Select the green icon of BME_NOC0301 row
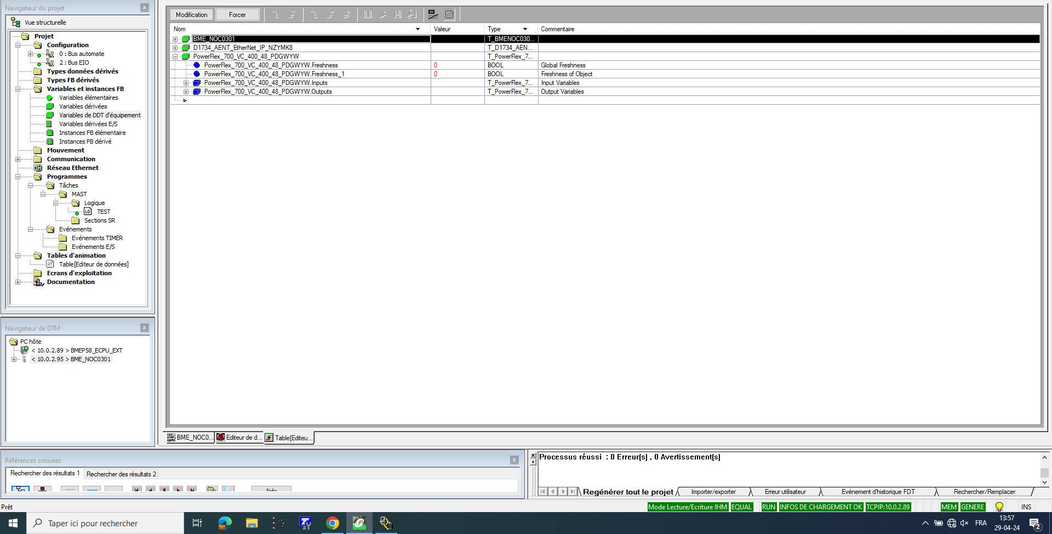Screen dimensions: 1052x534 coord(186,39)
